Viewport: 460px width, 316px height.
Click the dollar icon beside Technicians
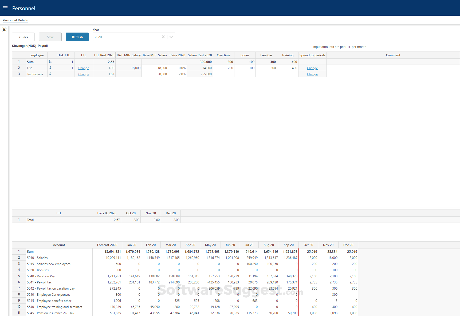[x=50, y=74]
